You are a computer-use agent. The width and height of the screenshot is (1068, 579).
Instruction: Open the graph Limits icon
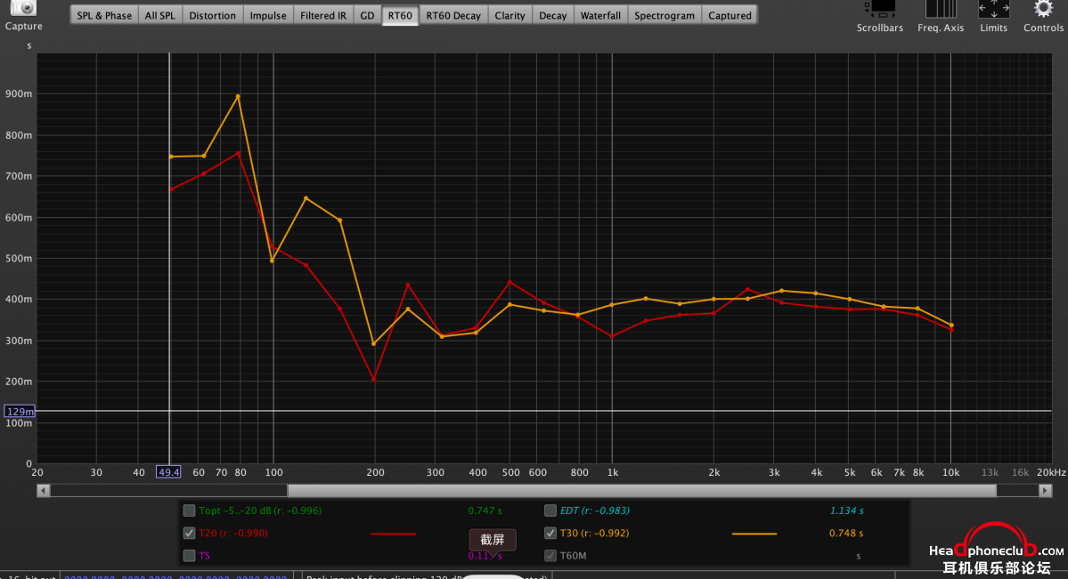993,9
